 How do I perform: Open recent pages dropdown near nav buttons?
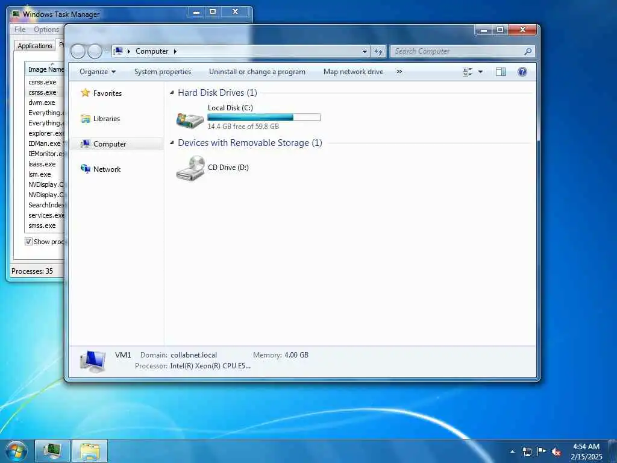coord(105,51)
